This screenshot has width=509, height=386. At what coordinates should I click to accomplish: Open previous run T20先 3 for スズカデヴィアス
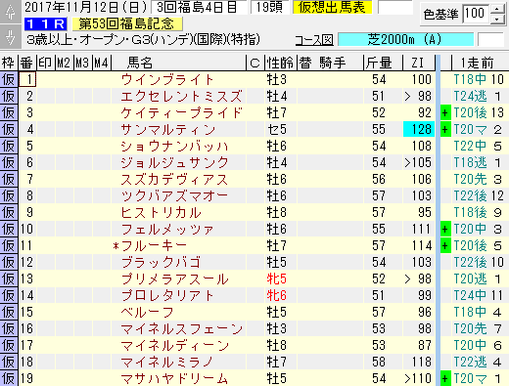(478, 180)
